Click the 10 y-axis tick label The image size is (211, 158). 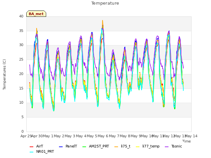21,102
